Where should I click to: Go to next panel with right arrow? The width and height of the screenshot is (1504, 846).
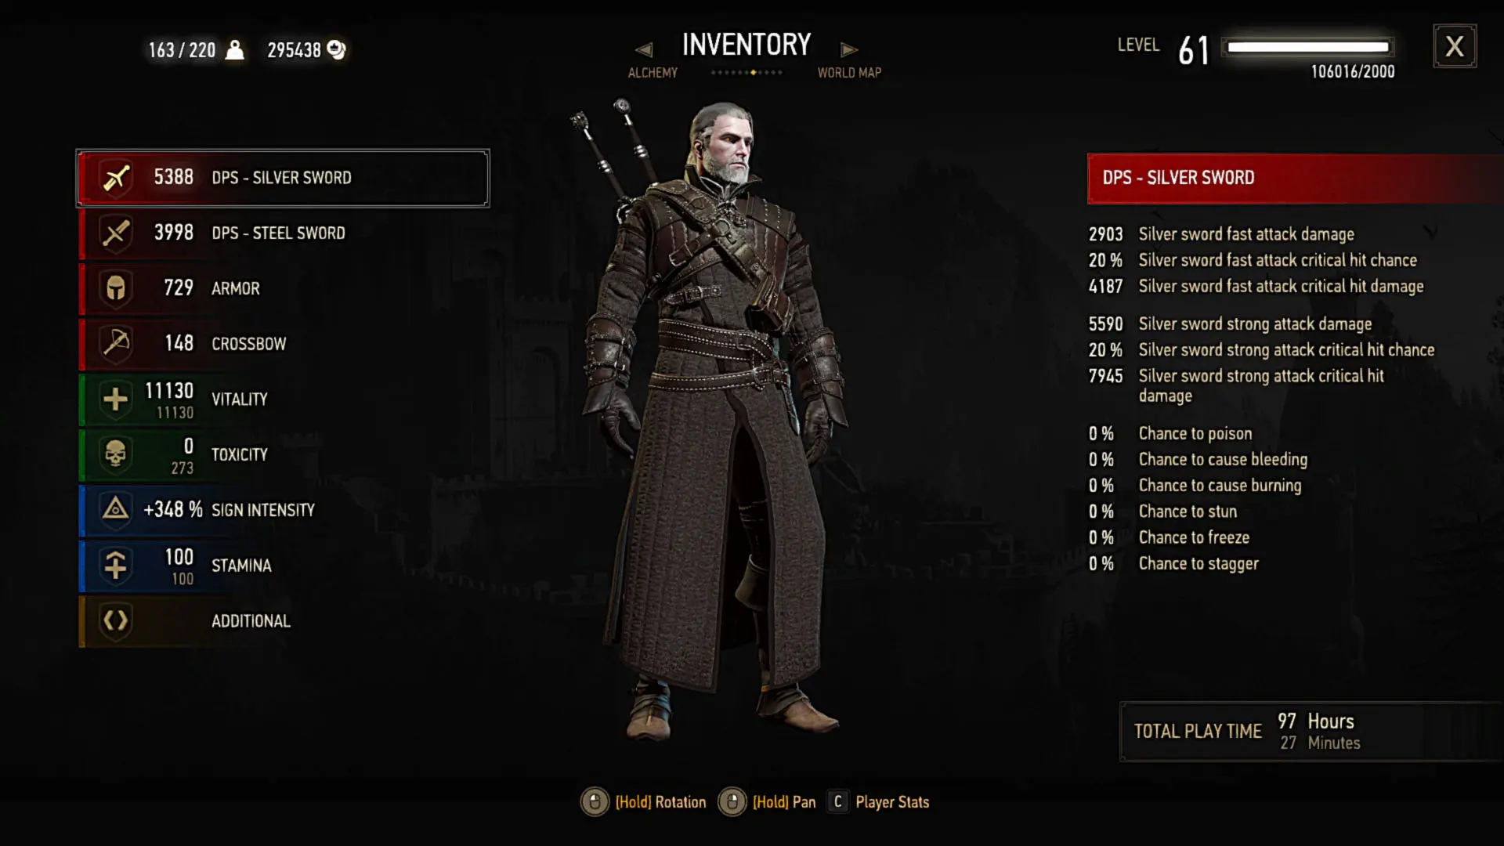[849, 50]
